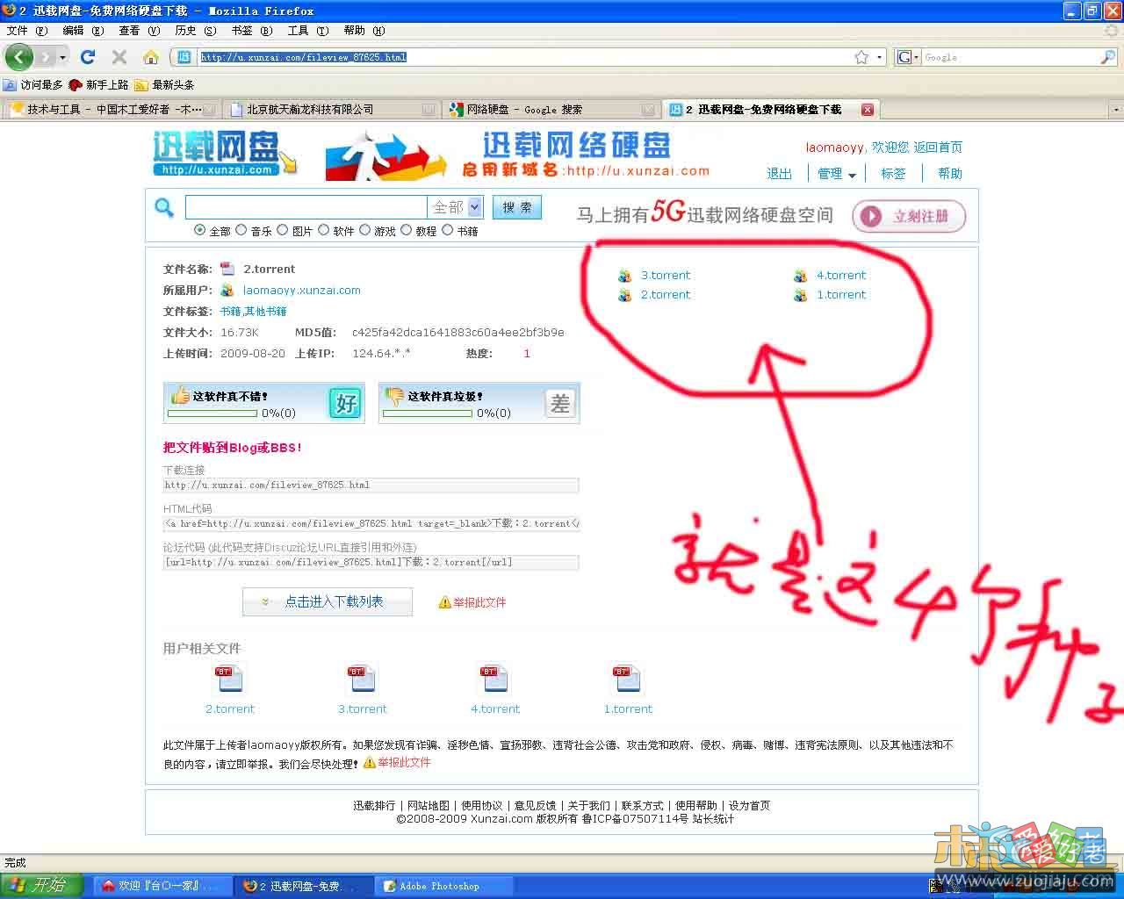Bookmark this page with the star icon
Screen dimensions: 1124x899
[861, 57]
